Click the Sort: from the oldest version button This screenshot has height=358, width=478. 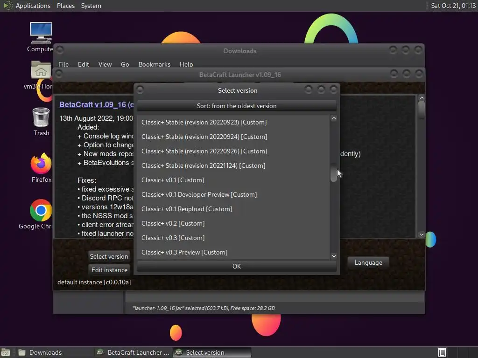(237, 106)
